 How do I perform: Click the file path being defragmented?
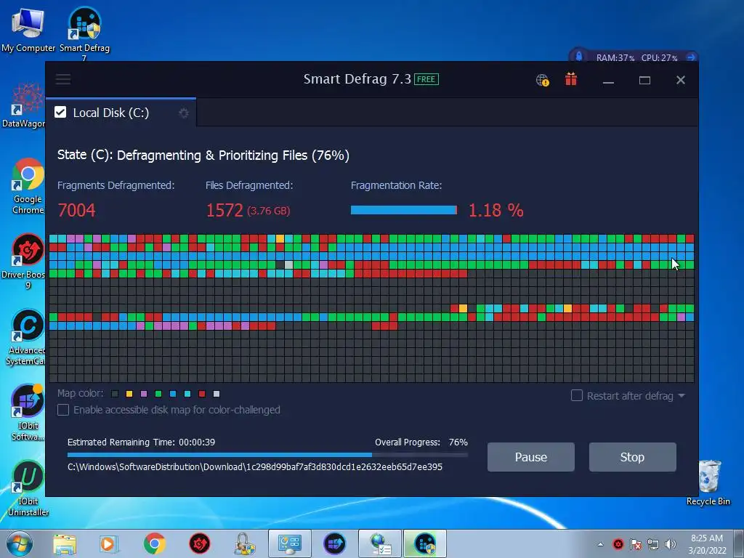coord(255,467)
